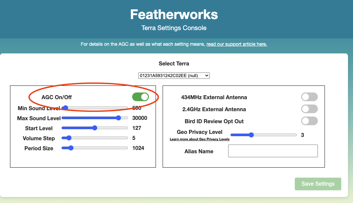The height and width of the screenshot is (203, 353).
Task: Click the Min Sound Level slider
Action: 95,108
